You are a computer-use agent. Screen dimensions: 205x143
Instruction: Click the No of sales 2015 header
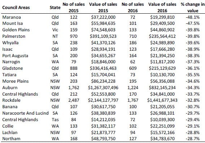(74, 8)
